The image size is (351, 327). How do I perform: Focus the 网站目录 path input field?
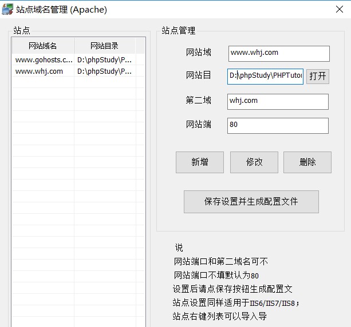coord(265,77)
